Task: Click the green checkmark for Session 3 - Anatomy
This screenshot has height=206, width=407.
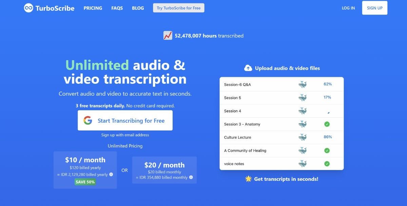Action: 327,124
